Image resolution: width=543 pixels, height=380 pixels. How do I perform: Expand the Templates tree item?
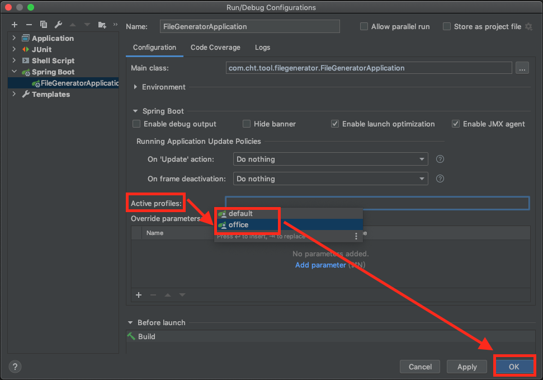(x=13, y=94)
